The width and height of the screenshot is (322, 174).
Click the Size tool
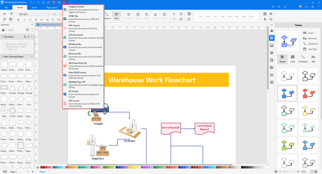pos(164,16)
